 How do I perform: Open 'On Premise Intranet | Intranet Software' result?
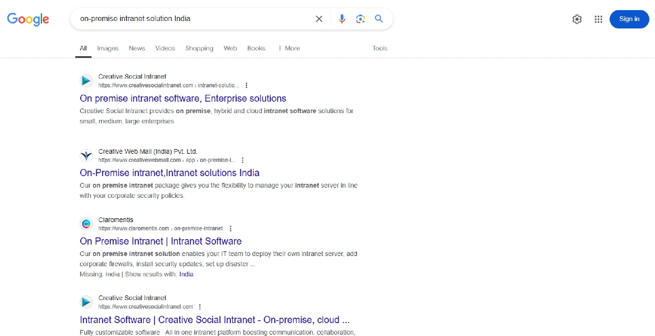tap(160, 241)
